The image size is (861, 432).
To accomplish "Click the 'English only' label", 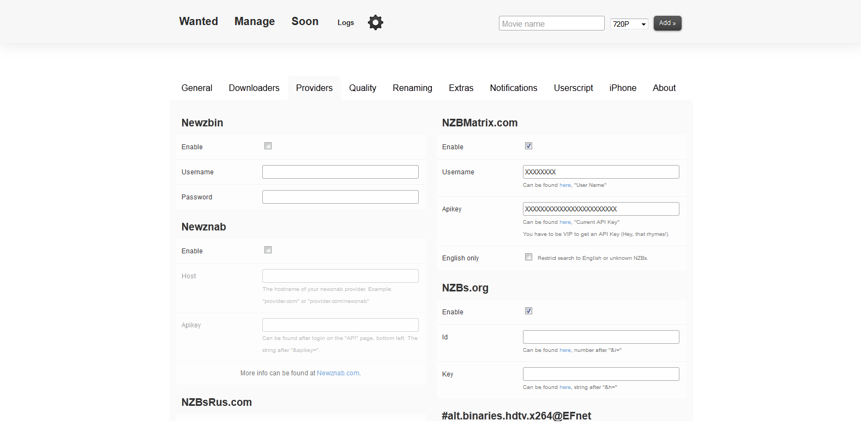I will point(460,258).
